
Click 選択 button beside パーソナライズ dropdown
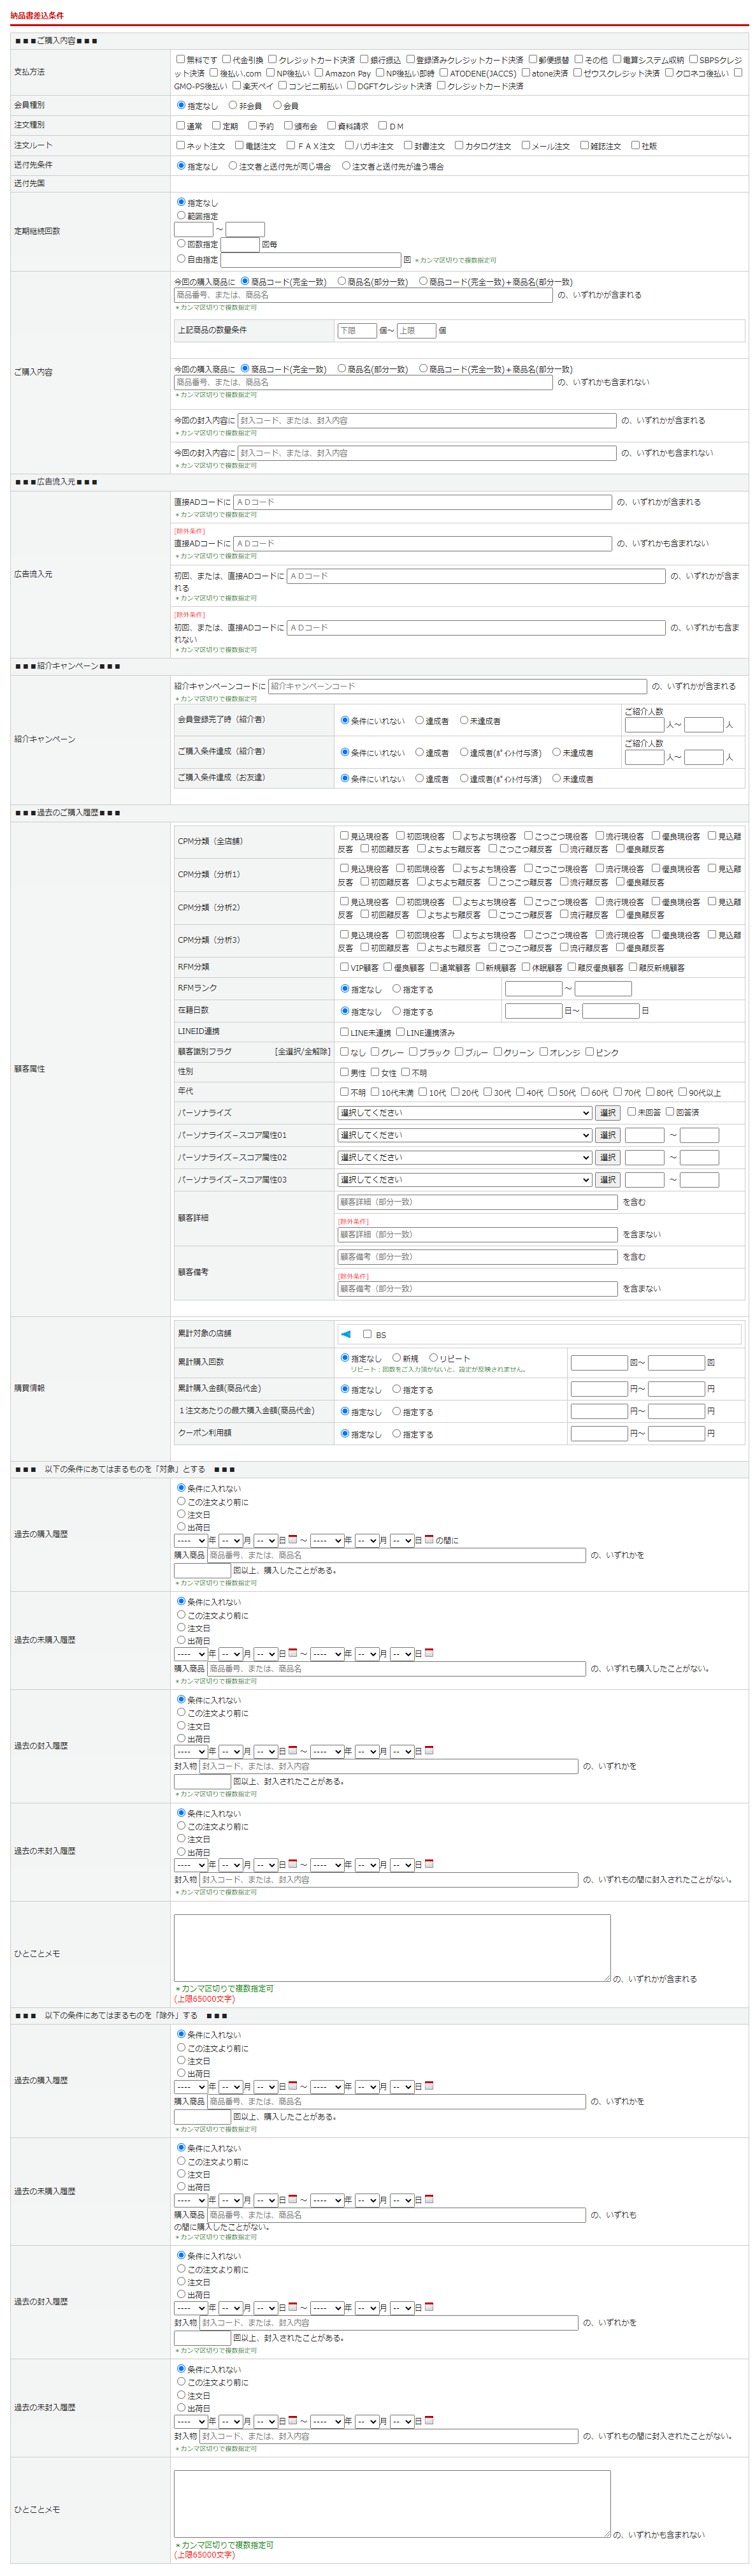pos(607,1113)
